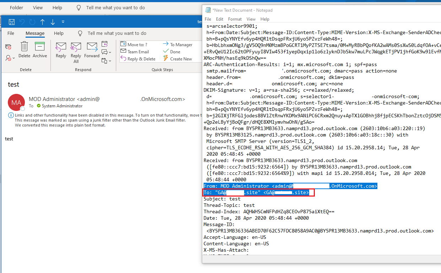Go to next item with down arrow

click(53, 22)
